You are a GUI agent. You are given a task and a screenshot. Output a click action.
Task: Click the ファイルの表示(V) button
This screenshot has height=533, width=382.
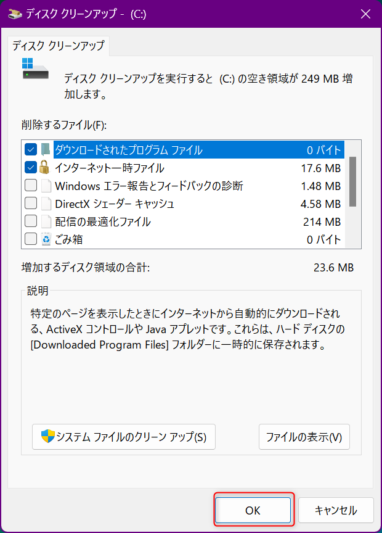coord(304,437)
